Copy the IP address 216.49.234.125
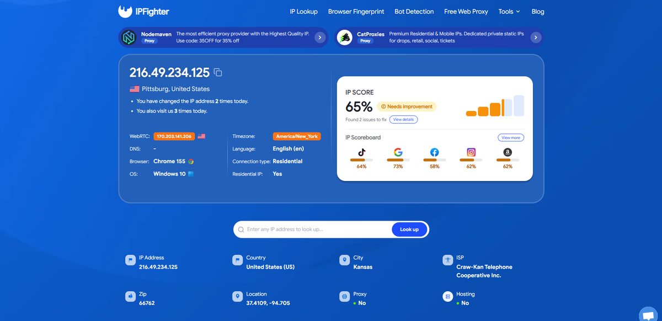 (218, 72)
